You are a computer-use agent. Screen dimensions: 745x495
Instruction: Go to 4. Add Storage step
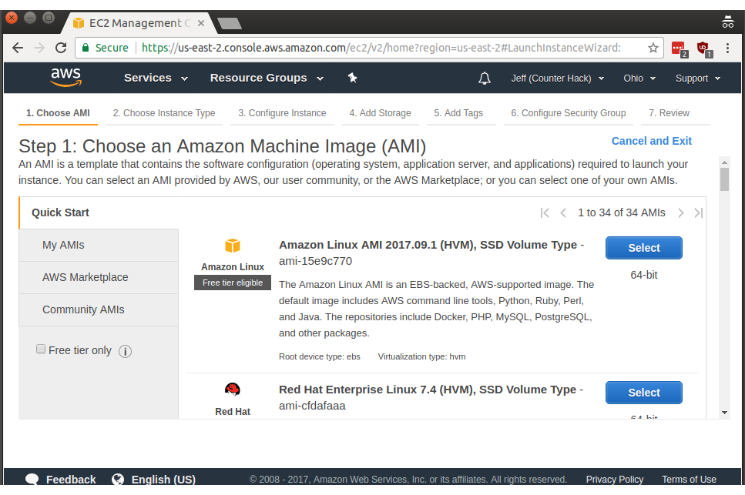tap(380, 113)
